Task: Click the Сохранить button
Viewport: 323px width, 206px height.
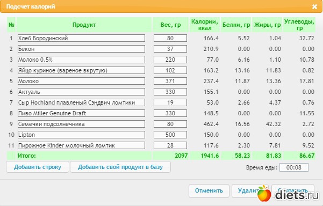Action: coord(293,191)
